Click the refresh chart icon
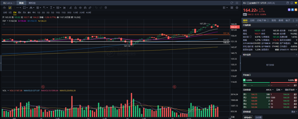 click(232, 3)
